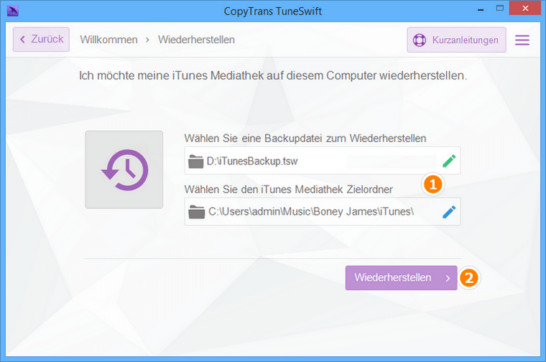Minimize the TuneSwift window
The height and width of the screenshot is (362, 546).
tap(481, 9)
